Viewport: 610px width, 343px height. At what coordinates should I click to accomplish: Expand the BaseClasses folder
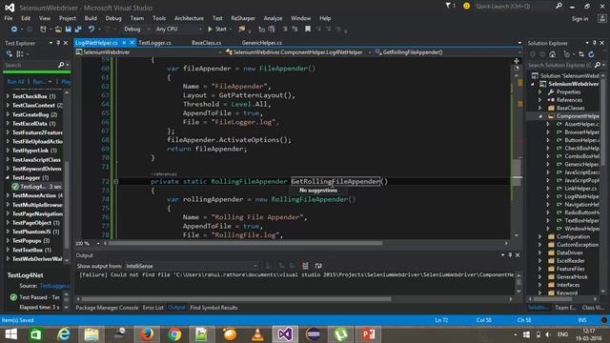[x=540, y=108]
